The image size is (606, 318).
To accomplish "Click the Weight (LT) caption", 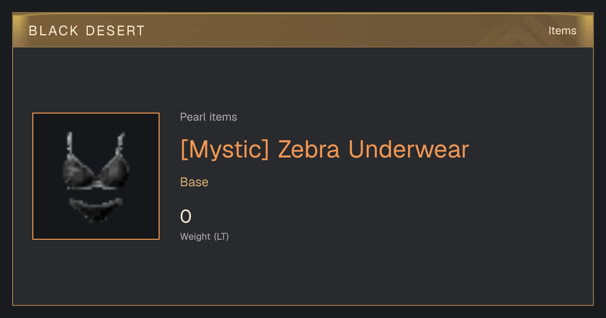I will pyautogui.click(x=205, y=236).
